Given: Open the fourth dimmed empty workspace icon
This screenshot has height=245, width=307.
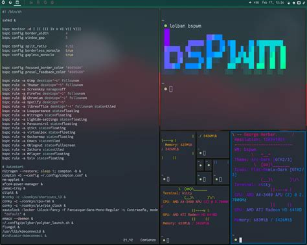Looking at the screenshot, I should (x=52, y=3).
